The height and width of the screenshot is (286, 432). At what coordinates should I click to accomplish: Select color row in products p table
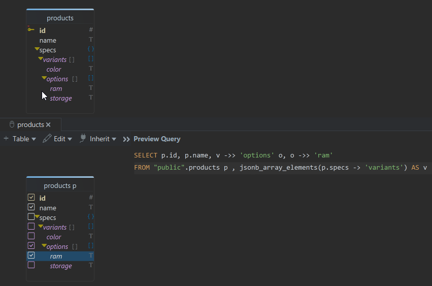[x=60, y=237]
